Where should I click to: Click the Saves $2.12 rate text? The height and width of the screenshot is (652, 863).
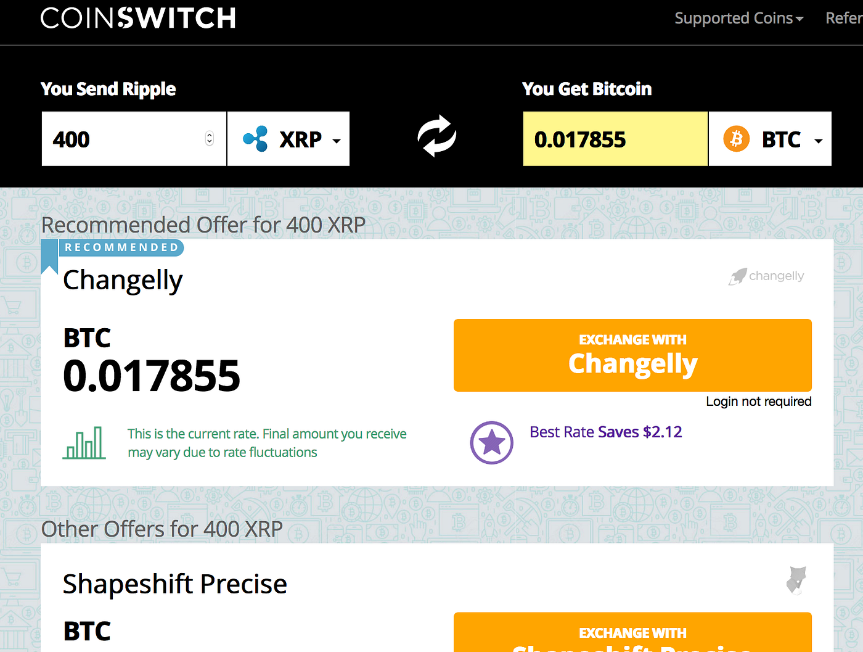tap(639, 432)
